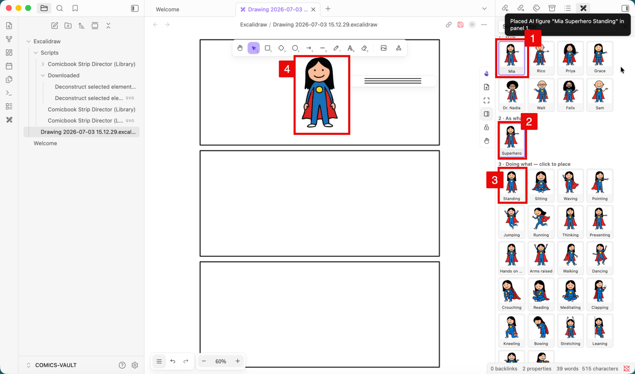635x374 pixels.
Task: Redo the last canvas action
Action: coord(186,361)
